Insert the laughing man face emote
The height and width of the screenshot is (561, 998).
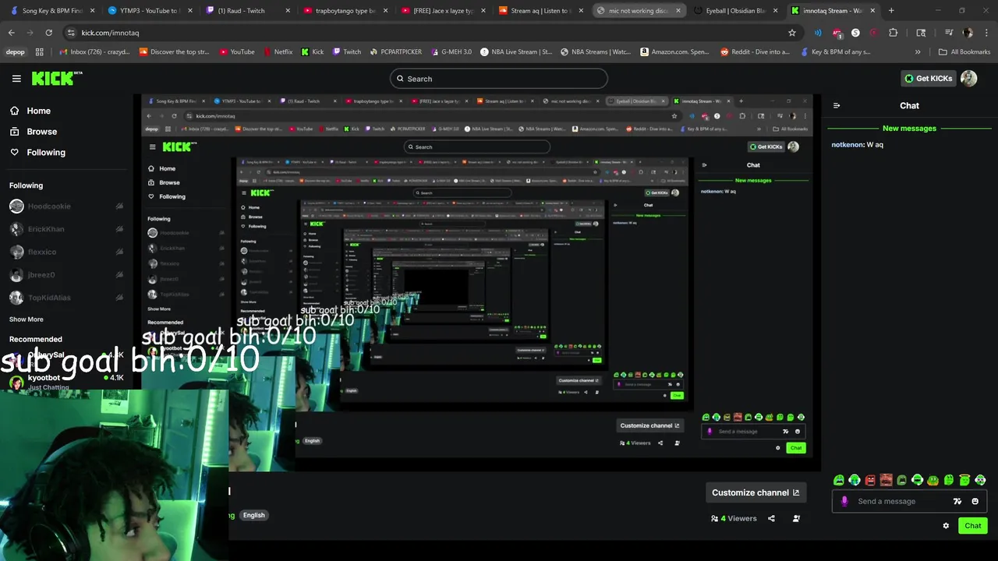coord(886,481)
